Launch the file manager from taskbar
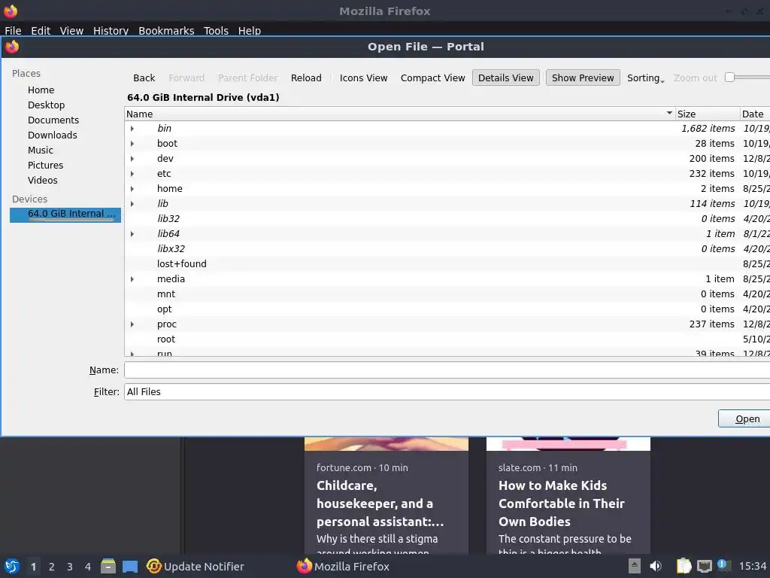Image resolution: width=770 pixels, height=578 pixels. coord(108,566)
